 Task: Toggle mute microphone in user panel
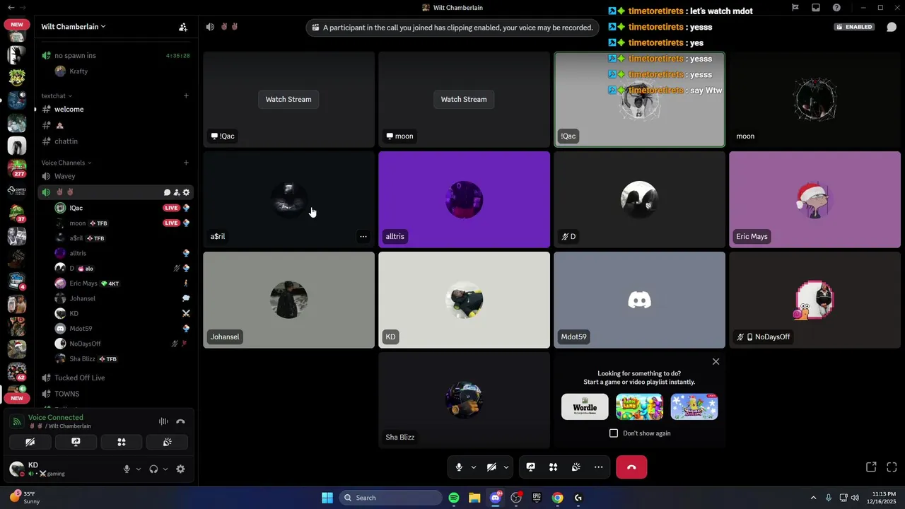click(x=127, y=469)
